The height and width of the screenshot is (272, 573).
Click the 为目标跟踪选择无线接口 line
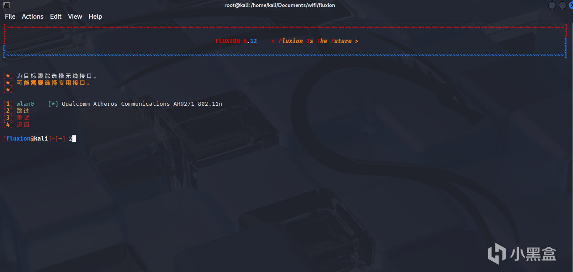pyautogui.click(x=56, y=76)
